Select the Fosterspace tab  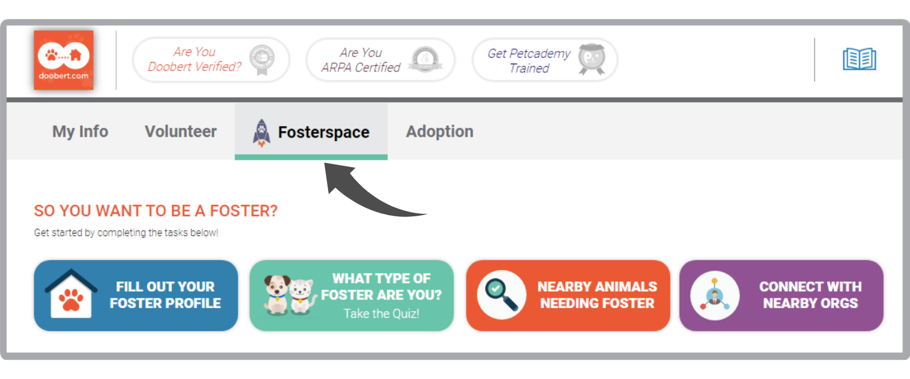[311, 131]
